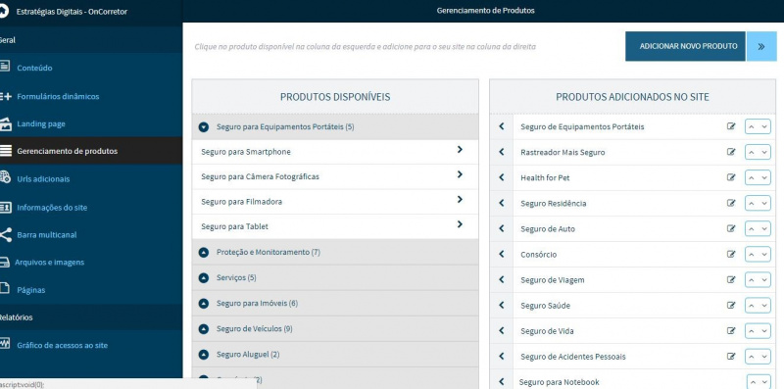Go to Barra multicanal menu item
This screenshot has width=784, height=389.
pyautogui.click(x=46, y=235)
